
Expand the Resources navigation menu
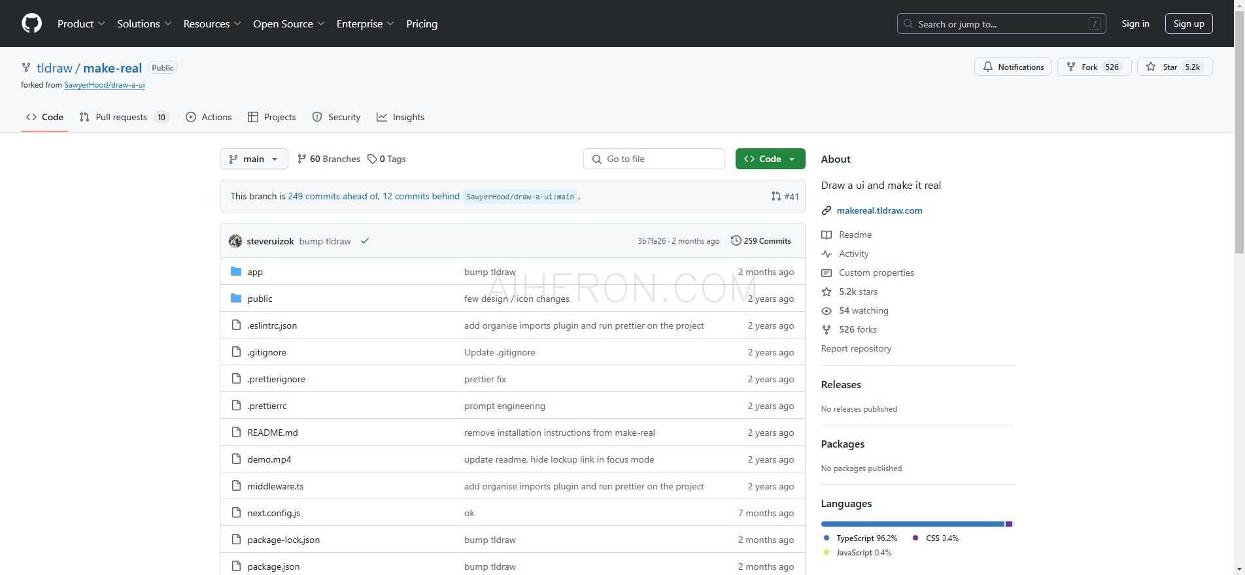(x=213, y=24)
